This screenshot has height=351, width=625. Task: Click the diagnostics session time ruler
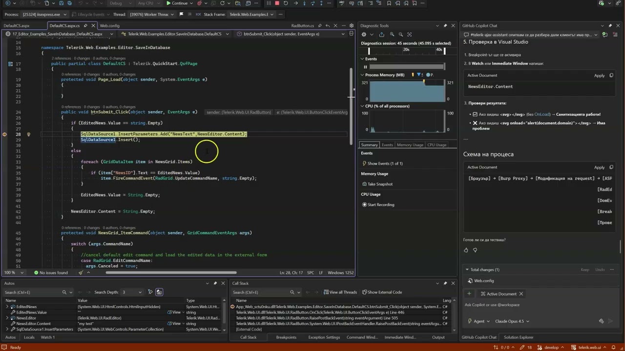[407, 50]
